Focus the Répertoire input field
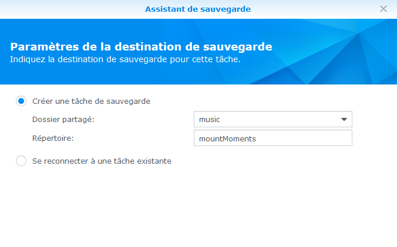Image resolution: width=397 pixels, height=247 pixels. tap(272, 138)
